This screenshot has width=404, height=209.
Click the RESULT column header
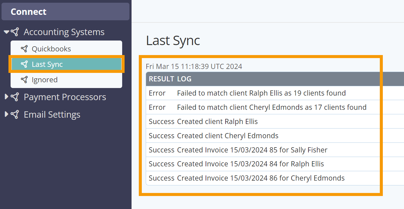click(161, 79)
